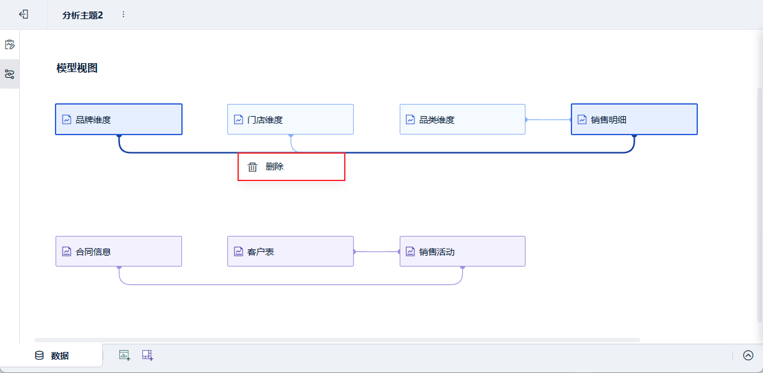Click the exit/back icon at top left
Image resolution: width=763 pixels, height=373 pixels.
tap(24, 14)
